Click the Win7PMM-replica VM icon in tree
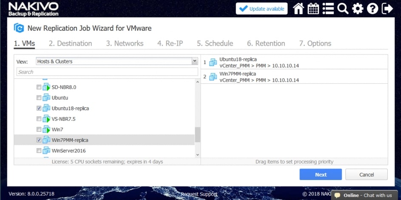The image size is (401, 200). (x=46, y=140)
